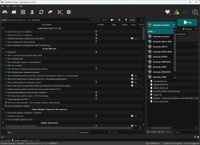Uncheck NPC Nutcracker Mayhem mod

point(6,69)
